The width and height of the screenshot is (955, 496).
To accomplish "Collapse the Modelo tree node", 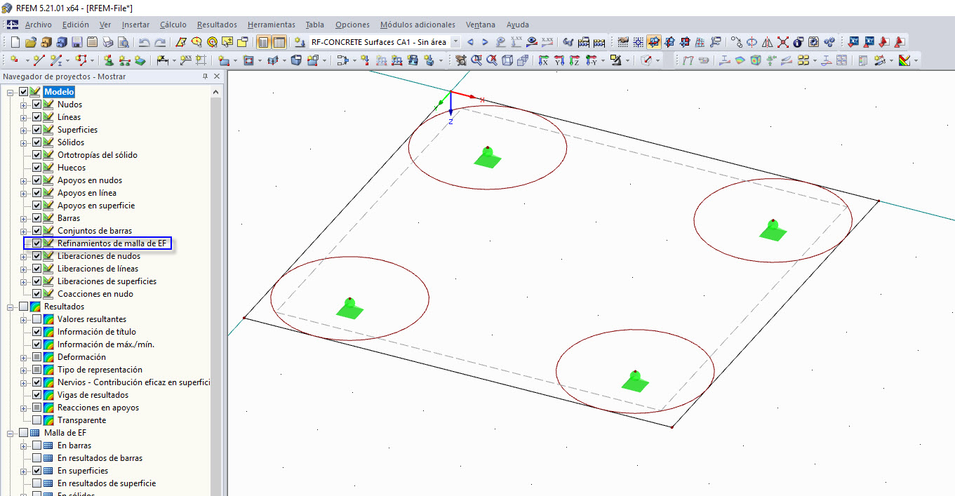I will [x=11, y=92].
